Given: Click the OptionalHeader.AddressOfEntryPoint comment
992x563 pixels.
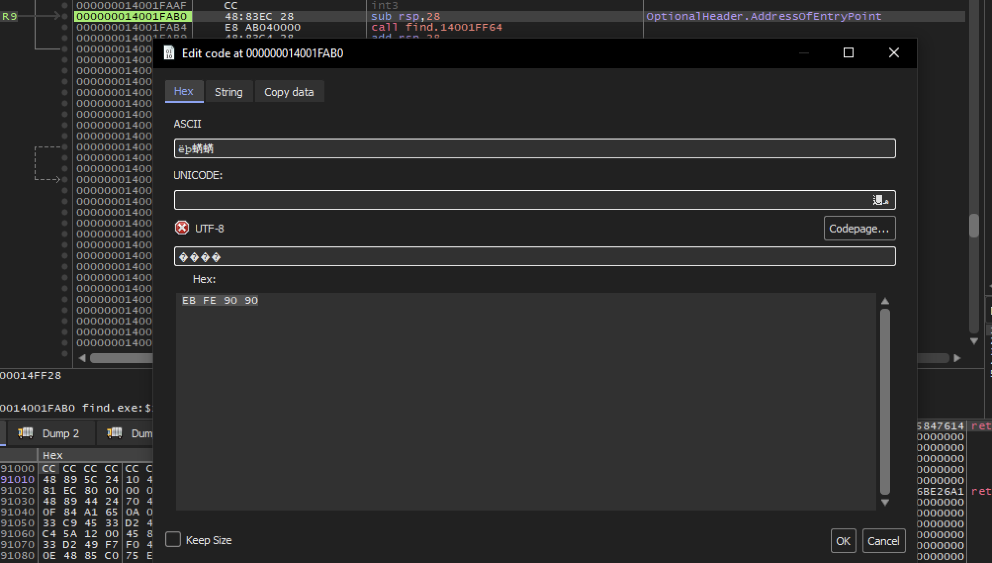Looking at the screenshot, I should [x=764, y=16].
